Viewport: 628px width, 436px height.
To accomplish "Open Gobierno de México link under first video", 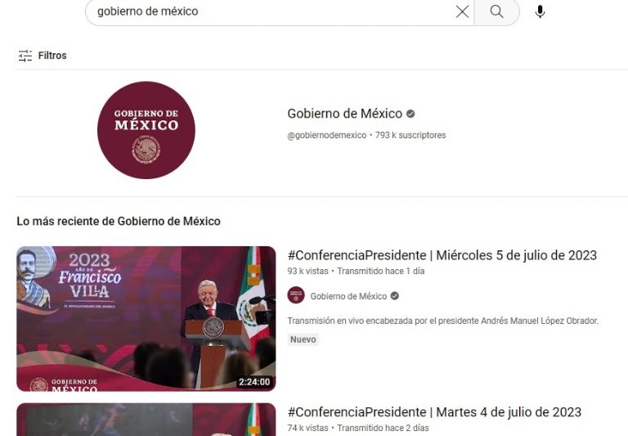I will coord(348,296).
